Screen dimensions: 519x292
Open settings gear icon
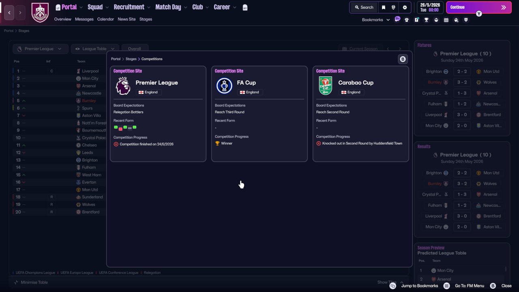(x=405, y=7)
